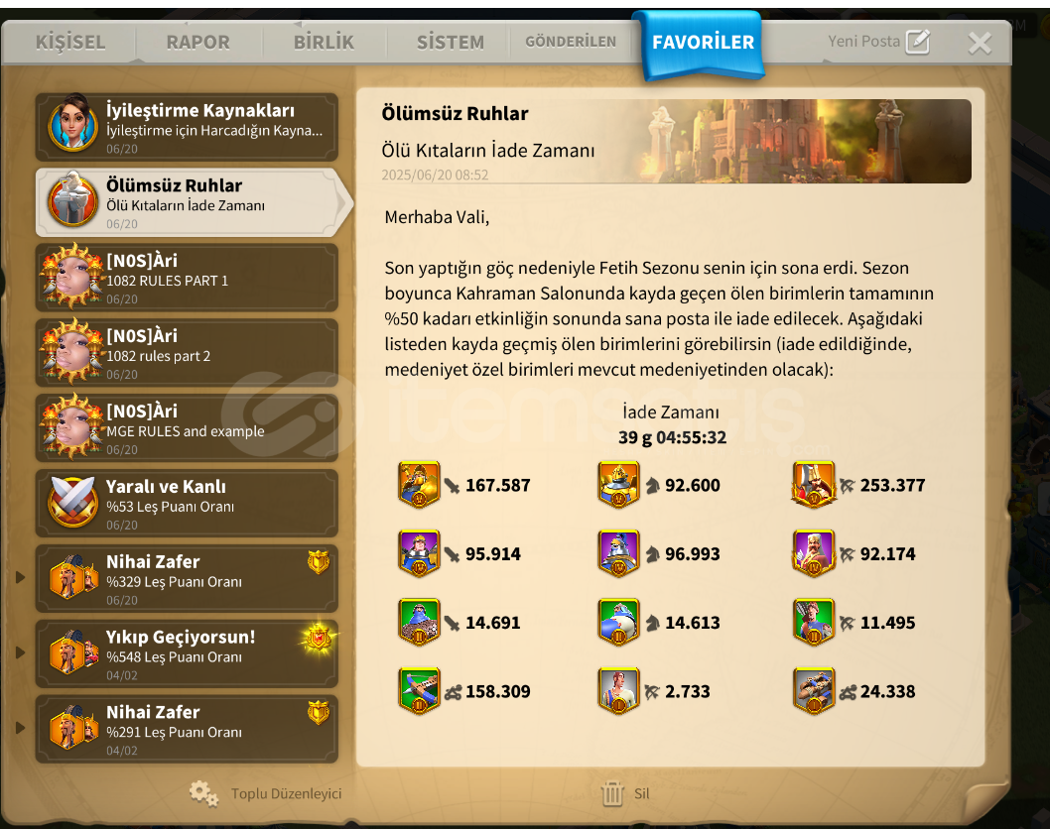Switch to the RAPOR tab

point(197,43)
